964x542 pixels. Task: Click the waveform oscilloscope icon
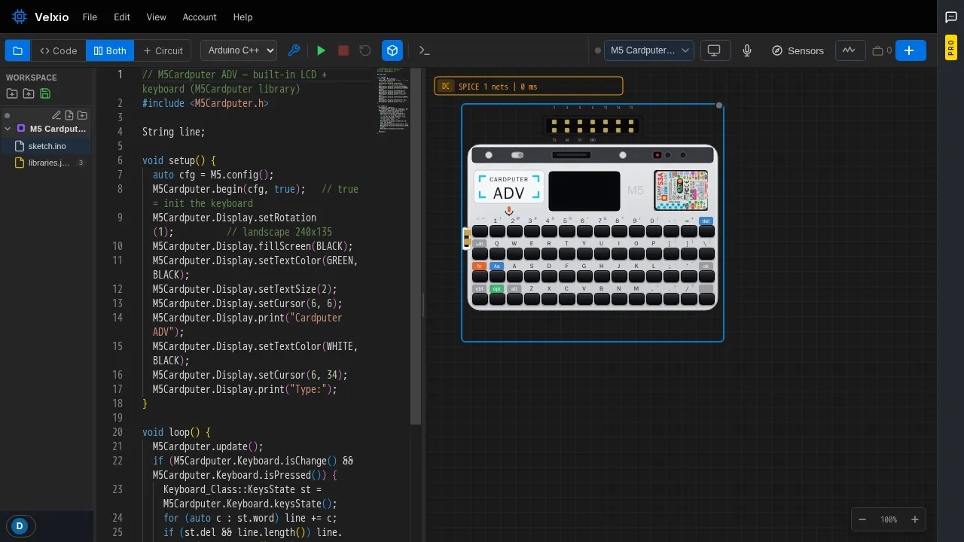(849, 50)
